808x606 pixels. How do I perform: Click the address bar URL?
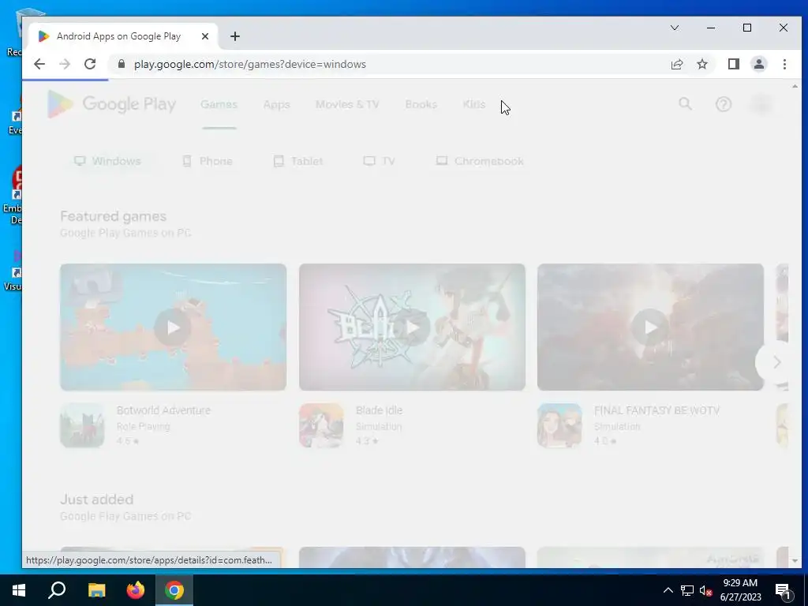click(x=250, y=64)
